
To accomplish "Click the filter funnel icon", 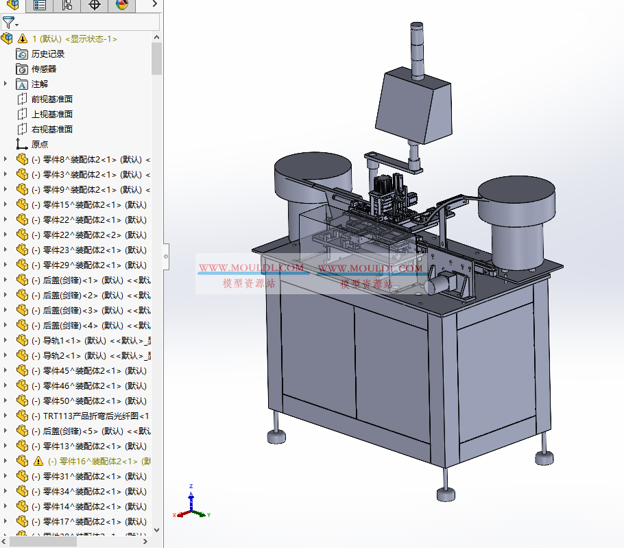I will click(9, 22).
